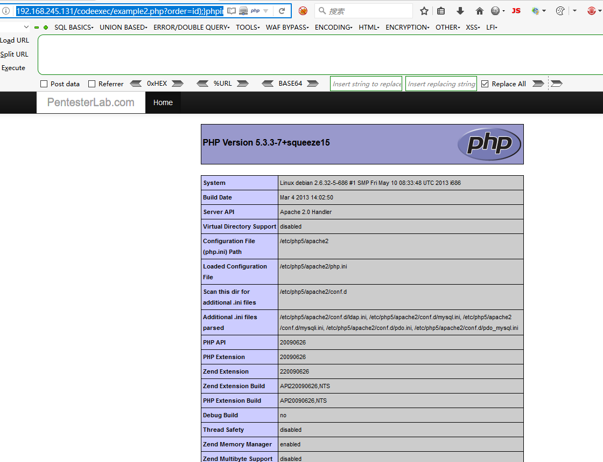This screenshot has width=603, height=462.
Task: Open the address bar history dropdown arrow
Action: tap(266, 11)
